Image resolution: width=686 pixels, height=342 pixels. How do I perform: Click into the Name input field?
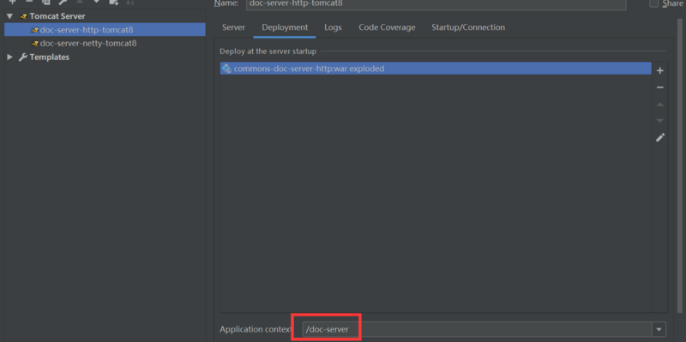436,4
